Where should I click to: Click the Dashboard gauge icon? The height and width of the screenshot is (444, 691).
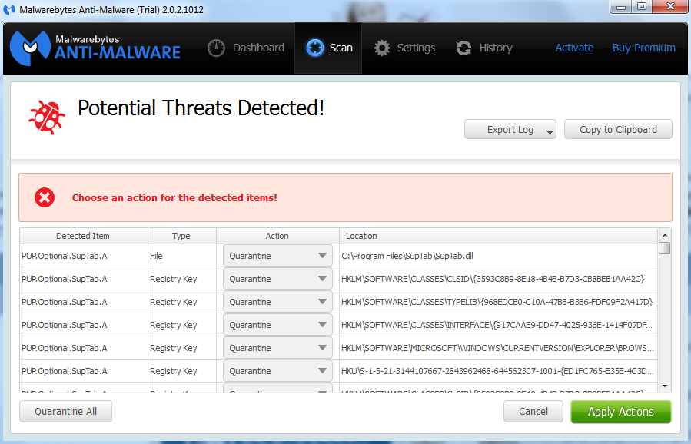(216, 48)
